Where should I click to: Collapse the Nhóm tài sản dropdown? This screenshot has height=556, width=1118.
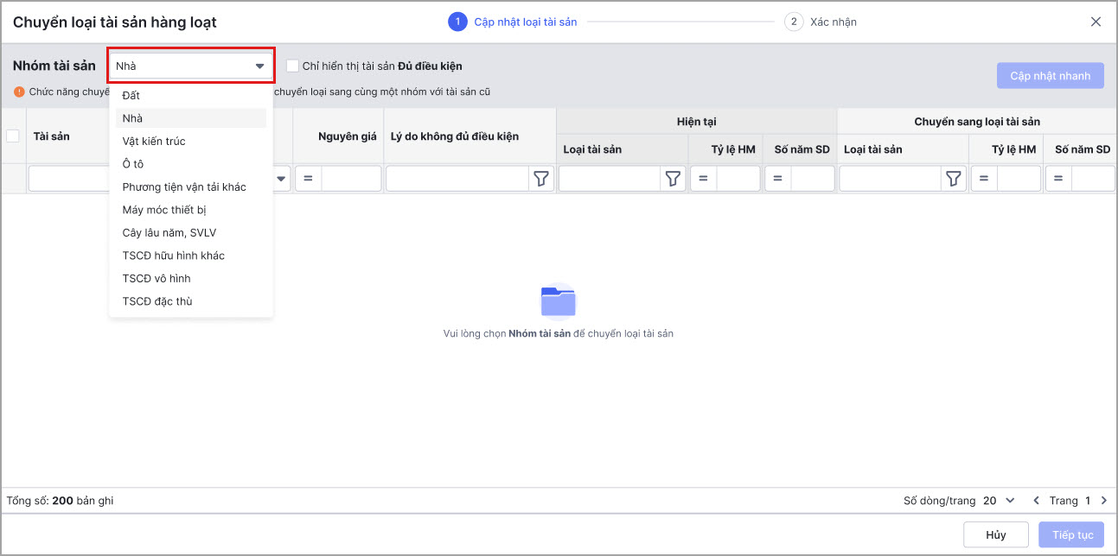click(259, 66)
